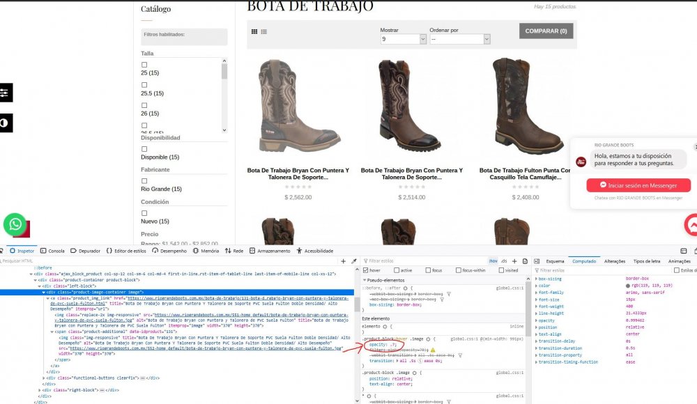Viewport: 697px width, 404px height.
Task: Click selector highlighter for ::before, ::after
Action: point(405,288)
